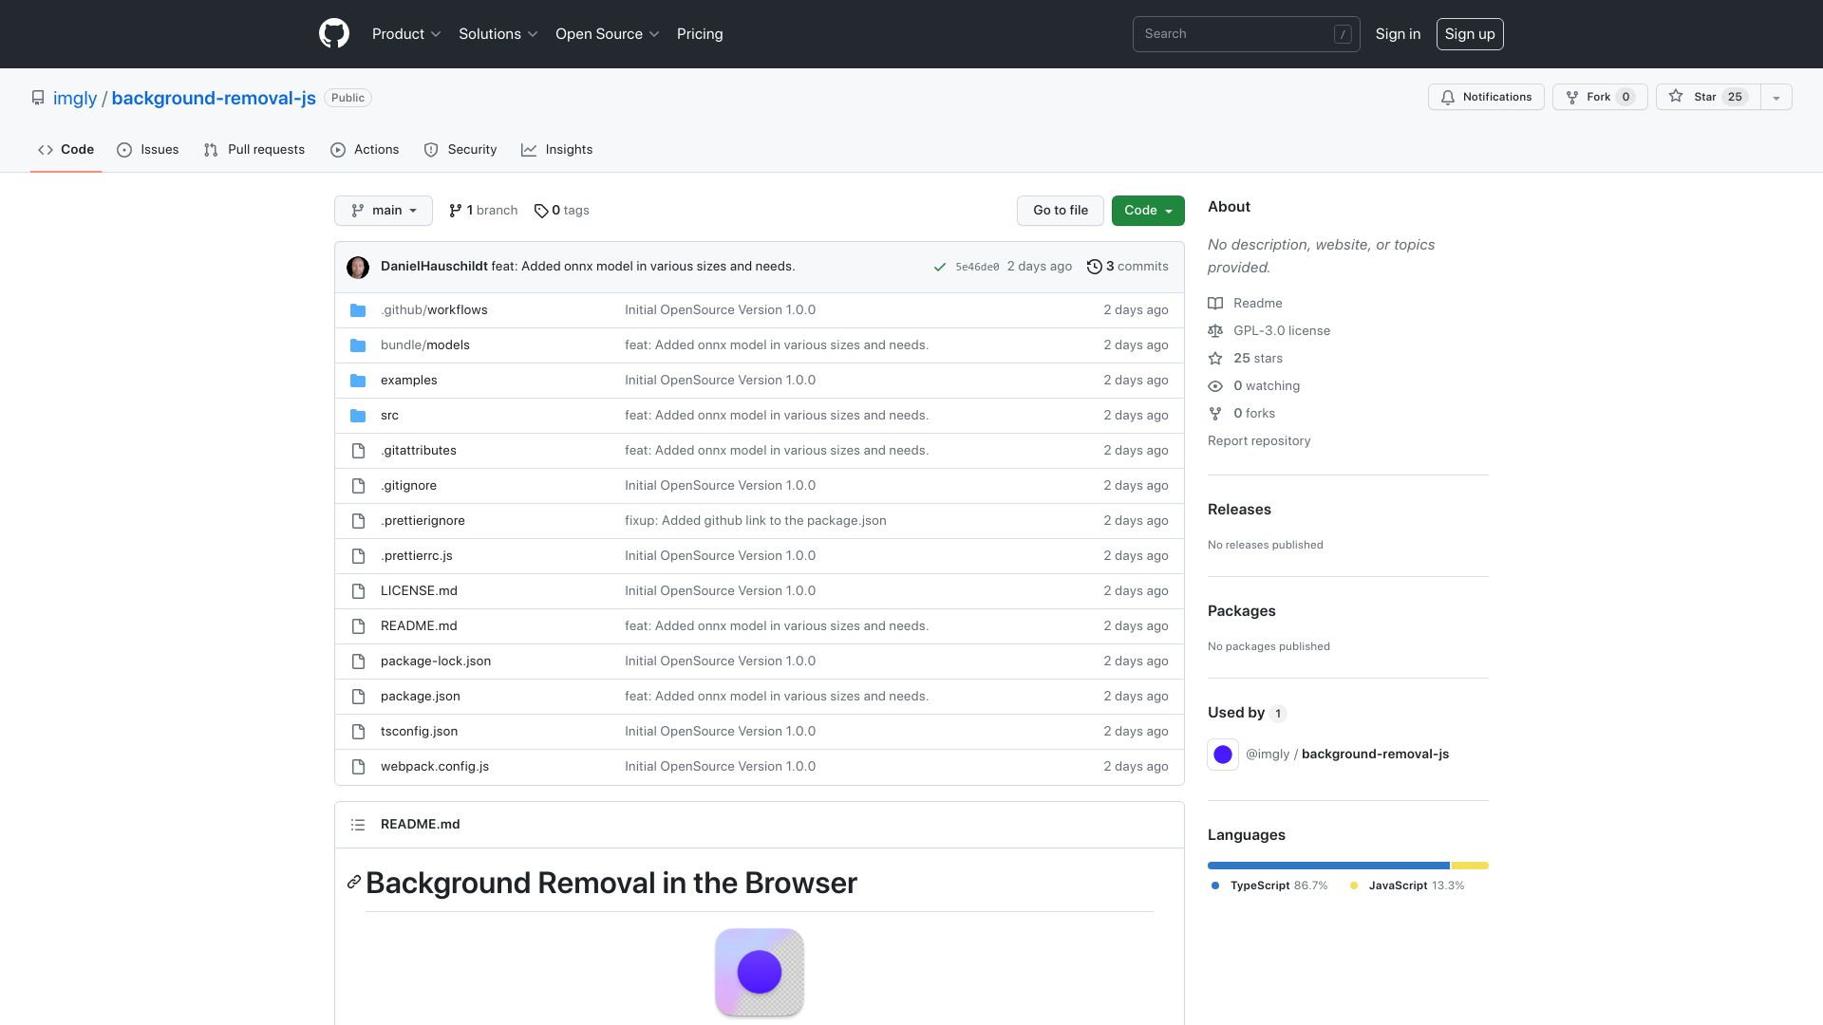Click the repository book icon beside imgly
This screenshot has height=1025, width=1823.
coord(38,98)
